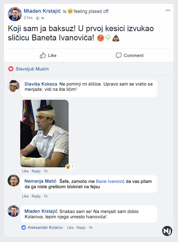Open Nemanja Matić's profile name link
178x242 pixels.
[40, 181]
